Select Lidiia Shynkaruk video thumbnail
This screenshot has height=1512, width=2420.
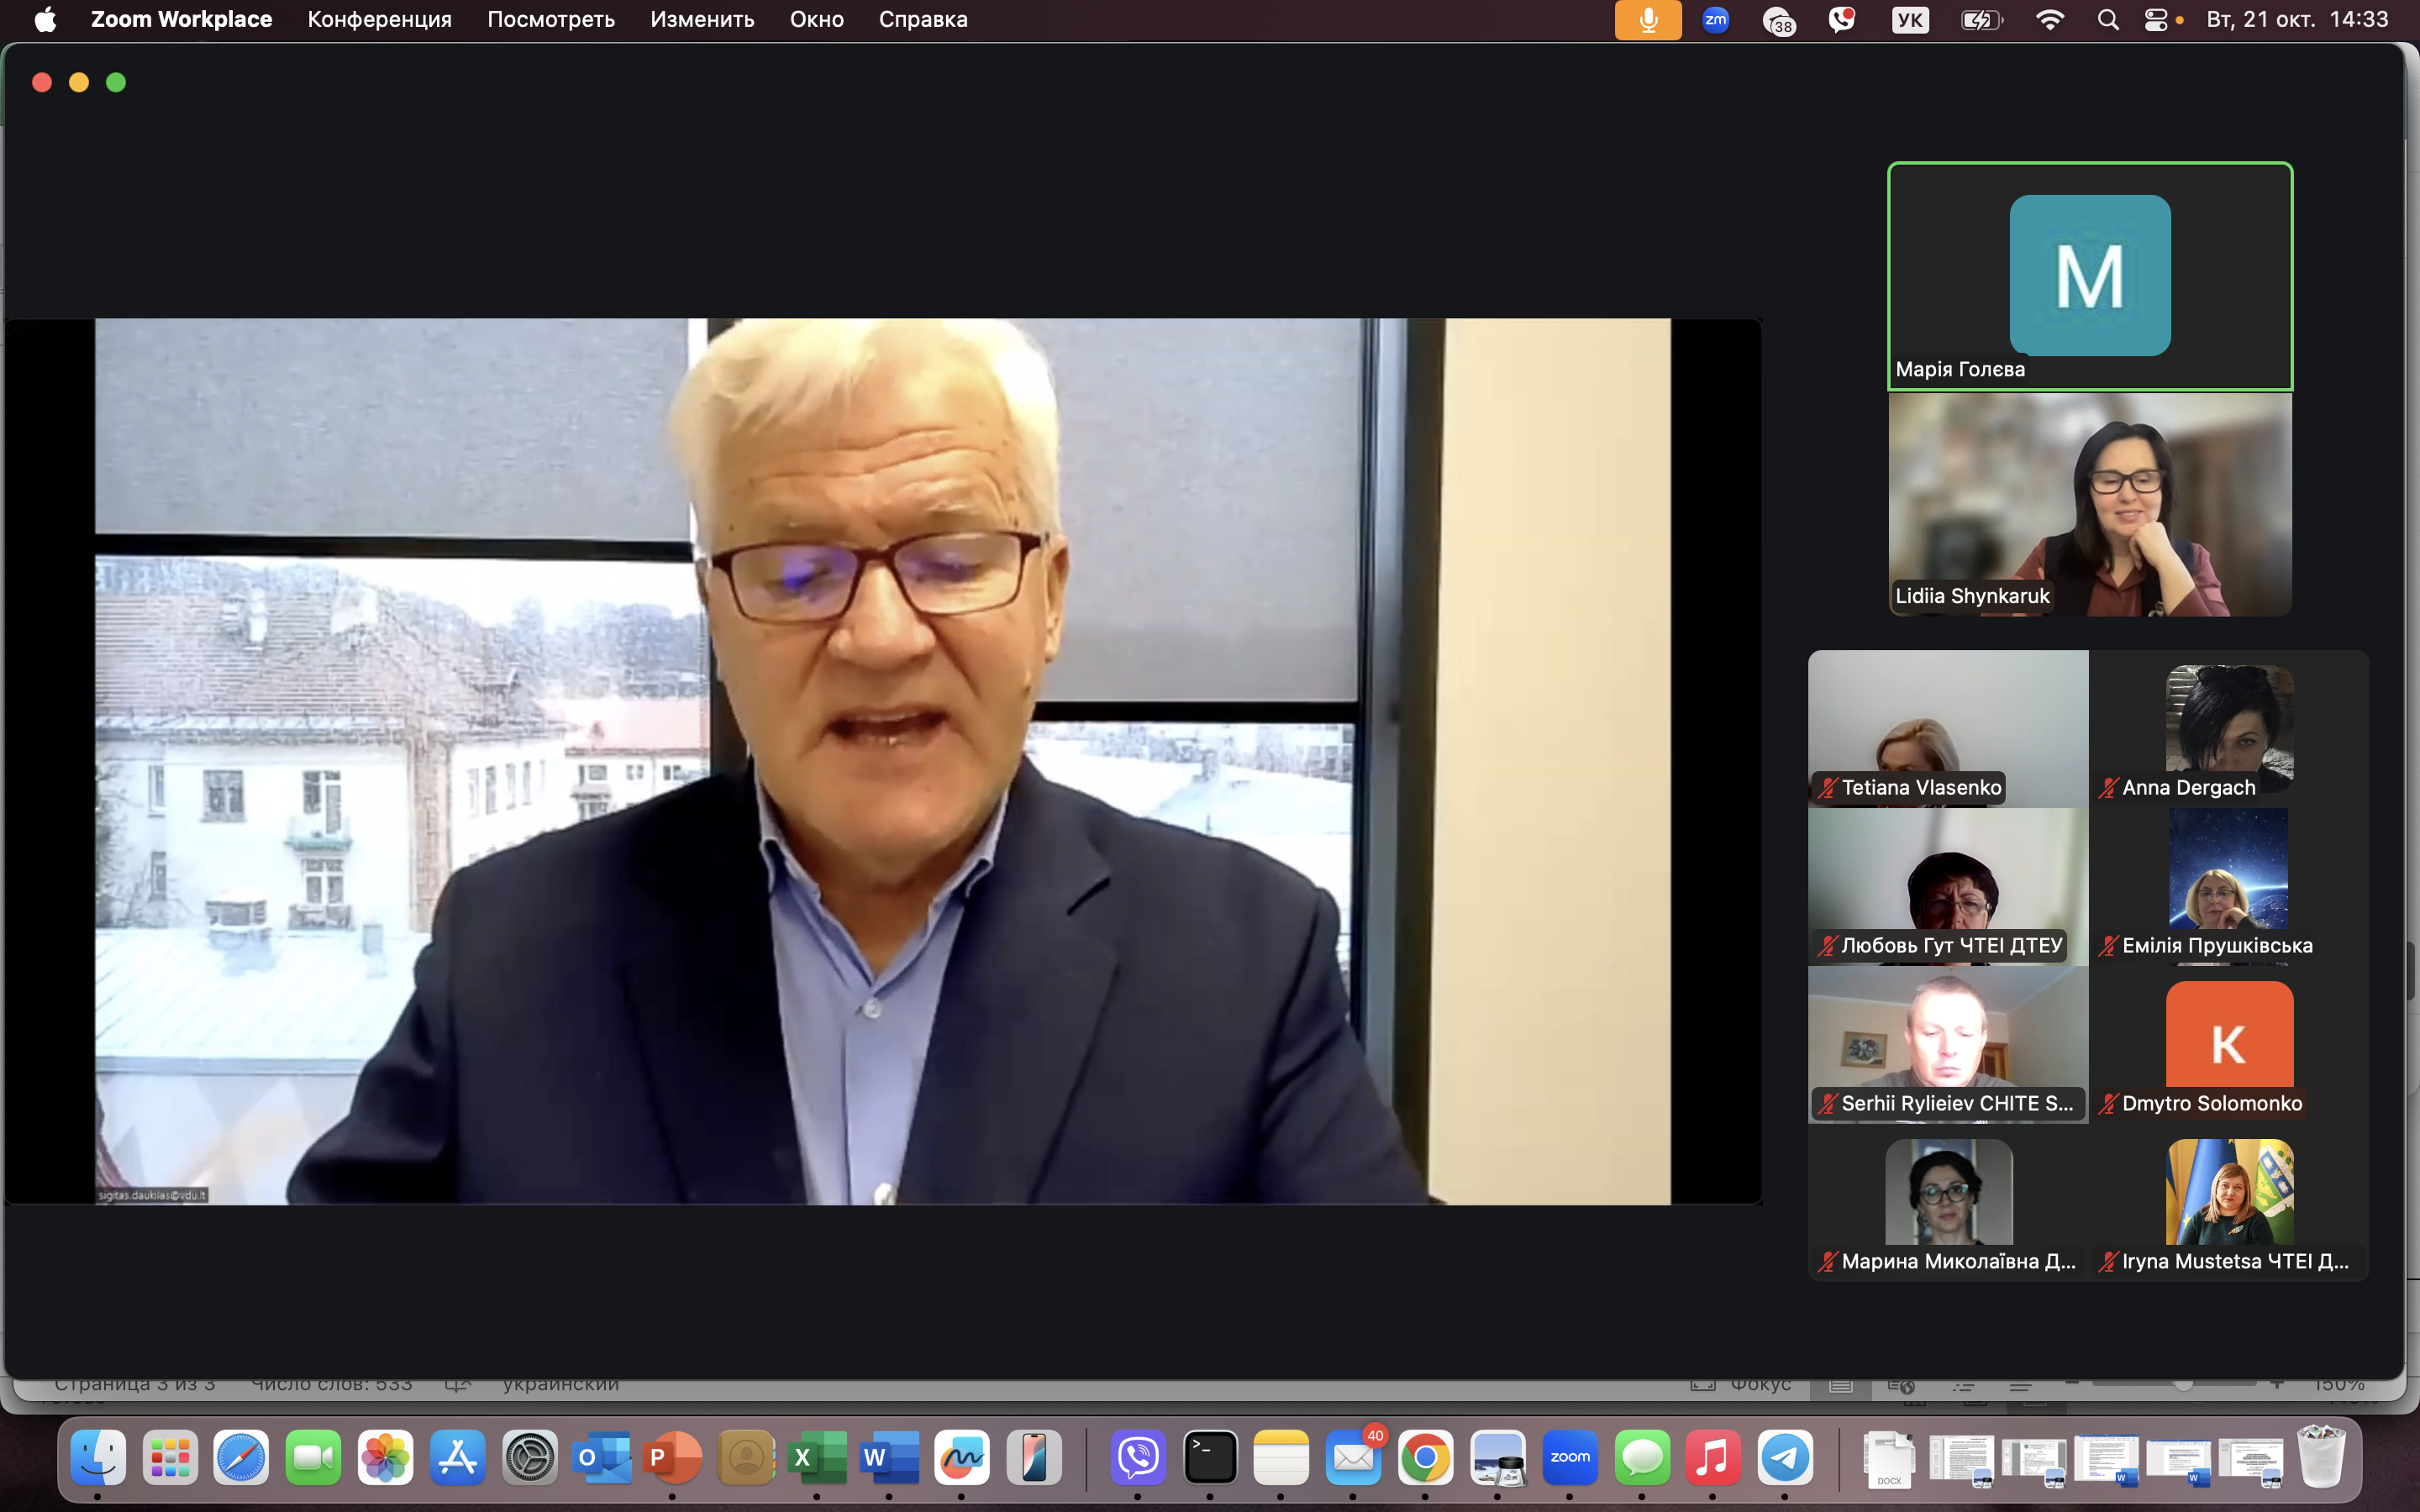click(x=2089, y=504)
